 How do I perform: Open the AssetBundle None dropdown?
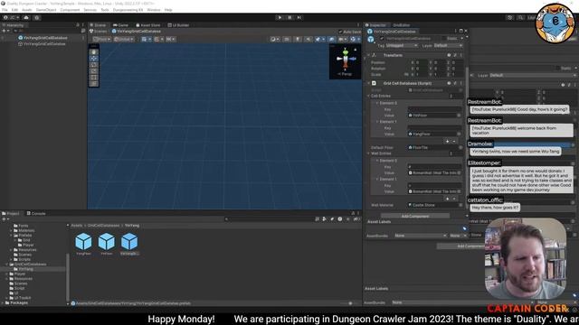420,236
